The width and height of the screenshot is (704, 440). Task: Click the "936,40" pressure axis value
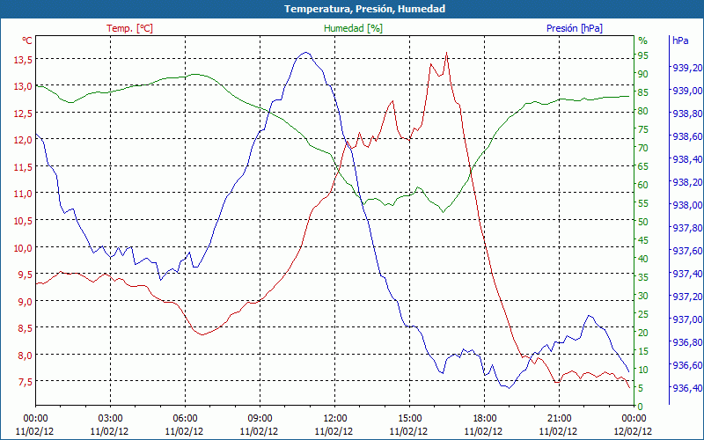pos(687,387)
